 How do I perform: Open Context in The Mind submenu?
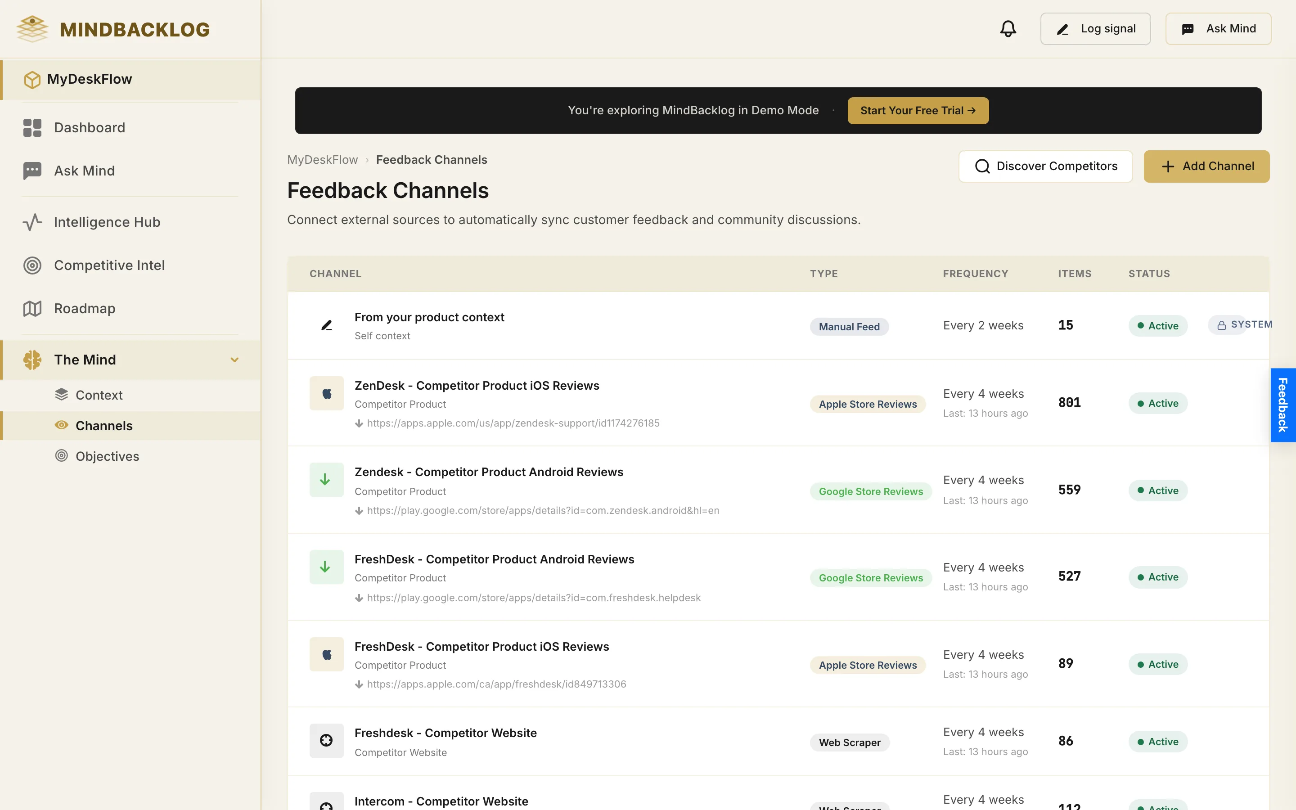(130, 396)
